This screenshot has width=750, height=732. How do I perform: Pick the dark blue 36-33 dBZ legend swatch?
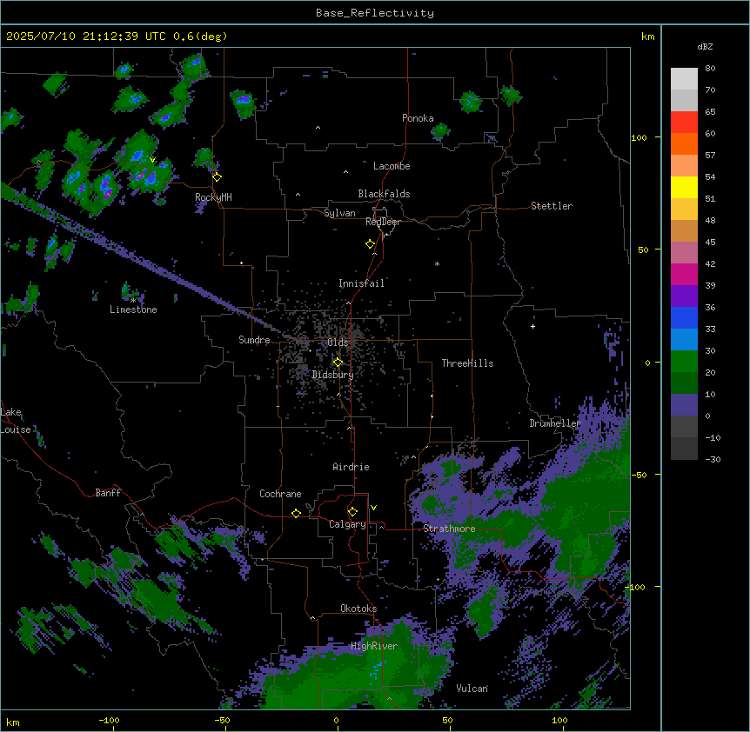(684, 317)
